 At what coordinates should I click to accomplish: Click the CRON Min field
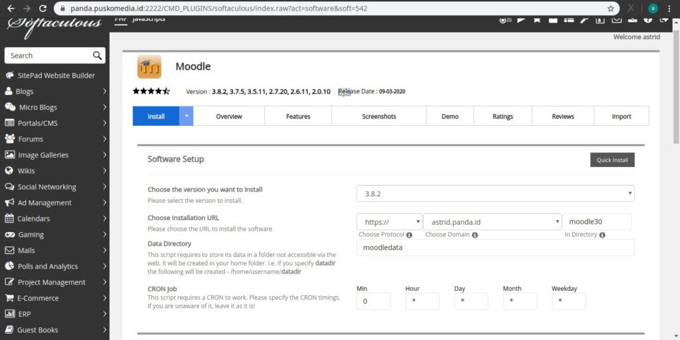click(373, 301)
